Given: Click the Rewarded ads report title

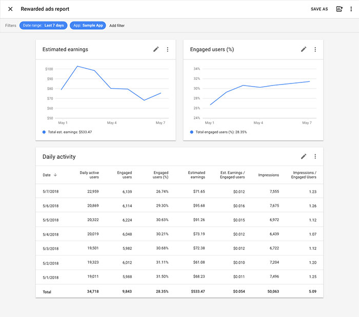Looking at the screenshot, I should tap(45, 9).
